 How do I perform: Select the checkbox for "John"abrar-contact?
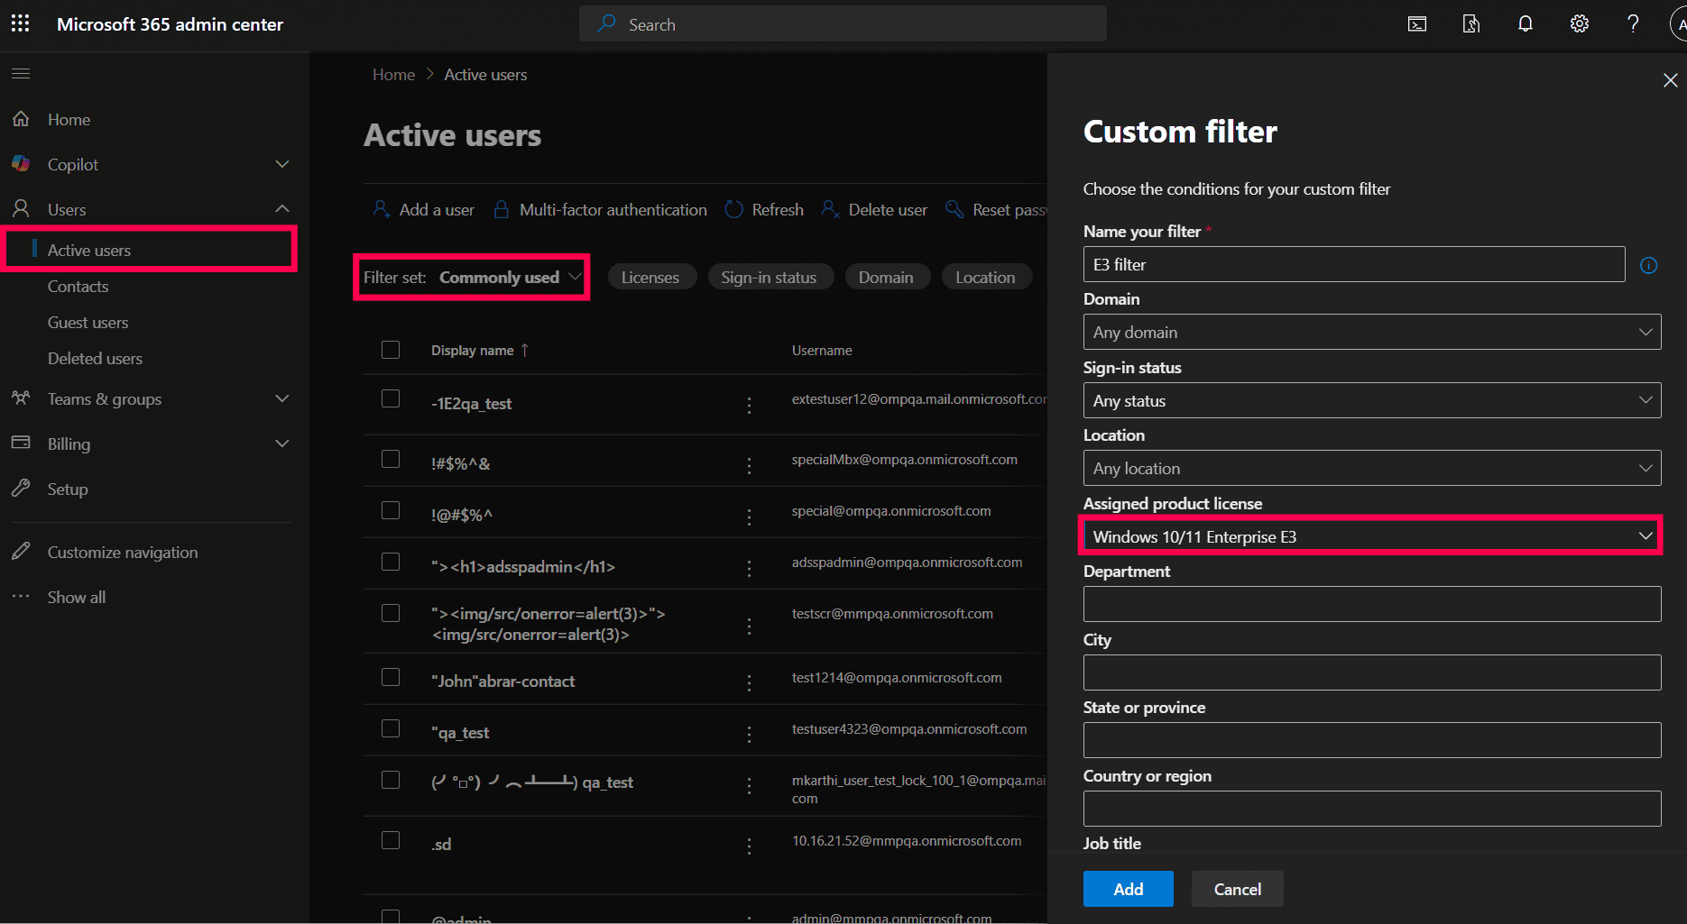[390, 677]
